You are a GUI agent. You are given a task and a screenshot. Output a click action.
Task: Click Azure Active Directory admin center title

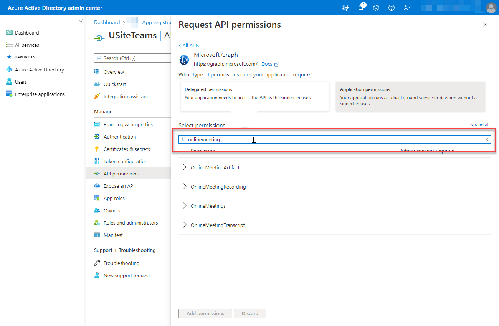(55, 8)
